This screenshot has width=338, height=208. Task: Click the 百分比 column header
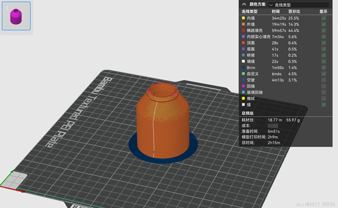[294, 11]
